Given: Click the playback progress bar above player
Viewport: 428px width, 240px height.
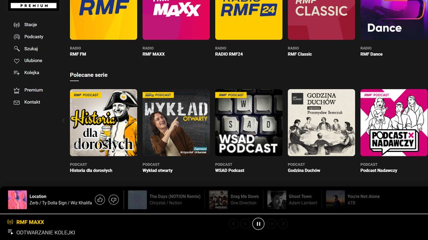Looking at the screenshot, I should 214,214.
